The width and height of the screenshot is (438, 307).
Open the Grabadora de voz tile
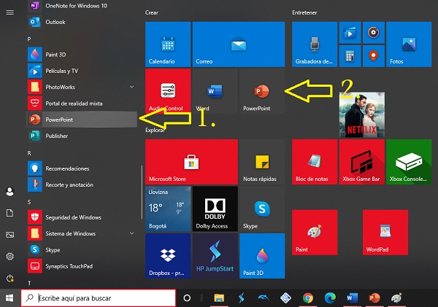[315, 44]
